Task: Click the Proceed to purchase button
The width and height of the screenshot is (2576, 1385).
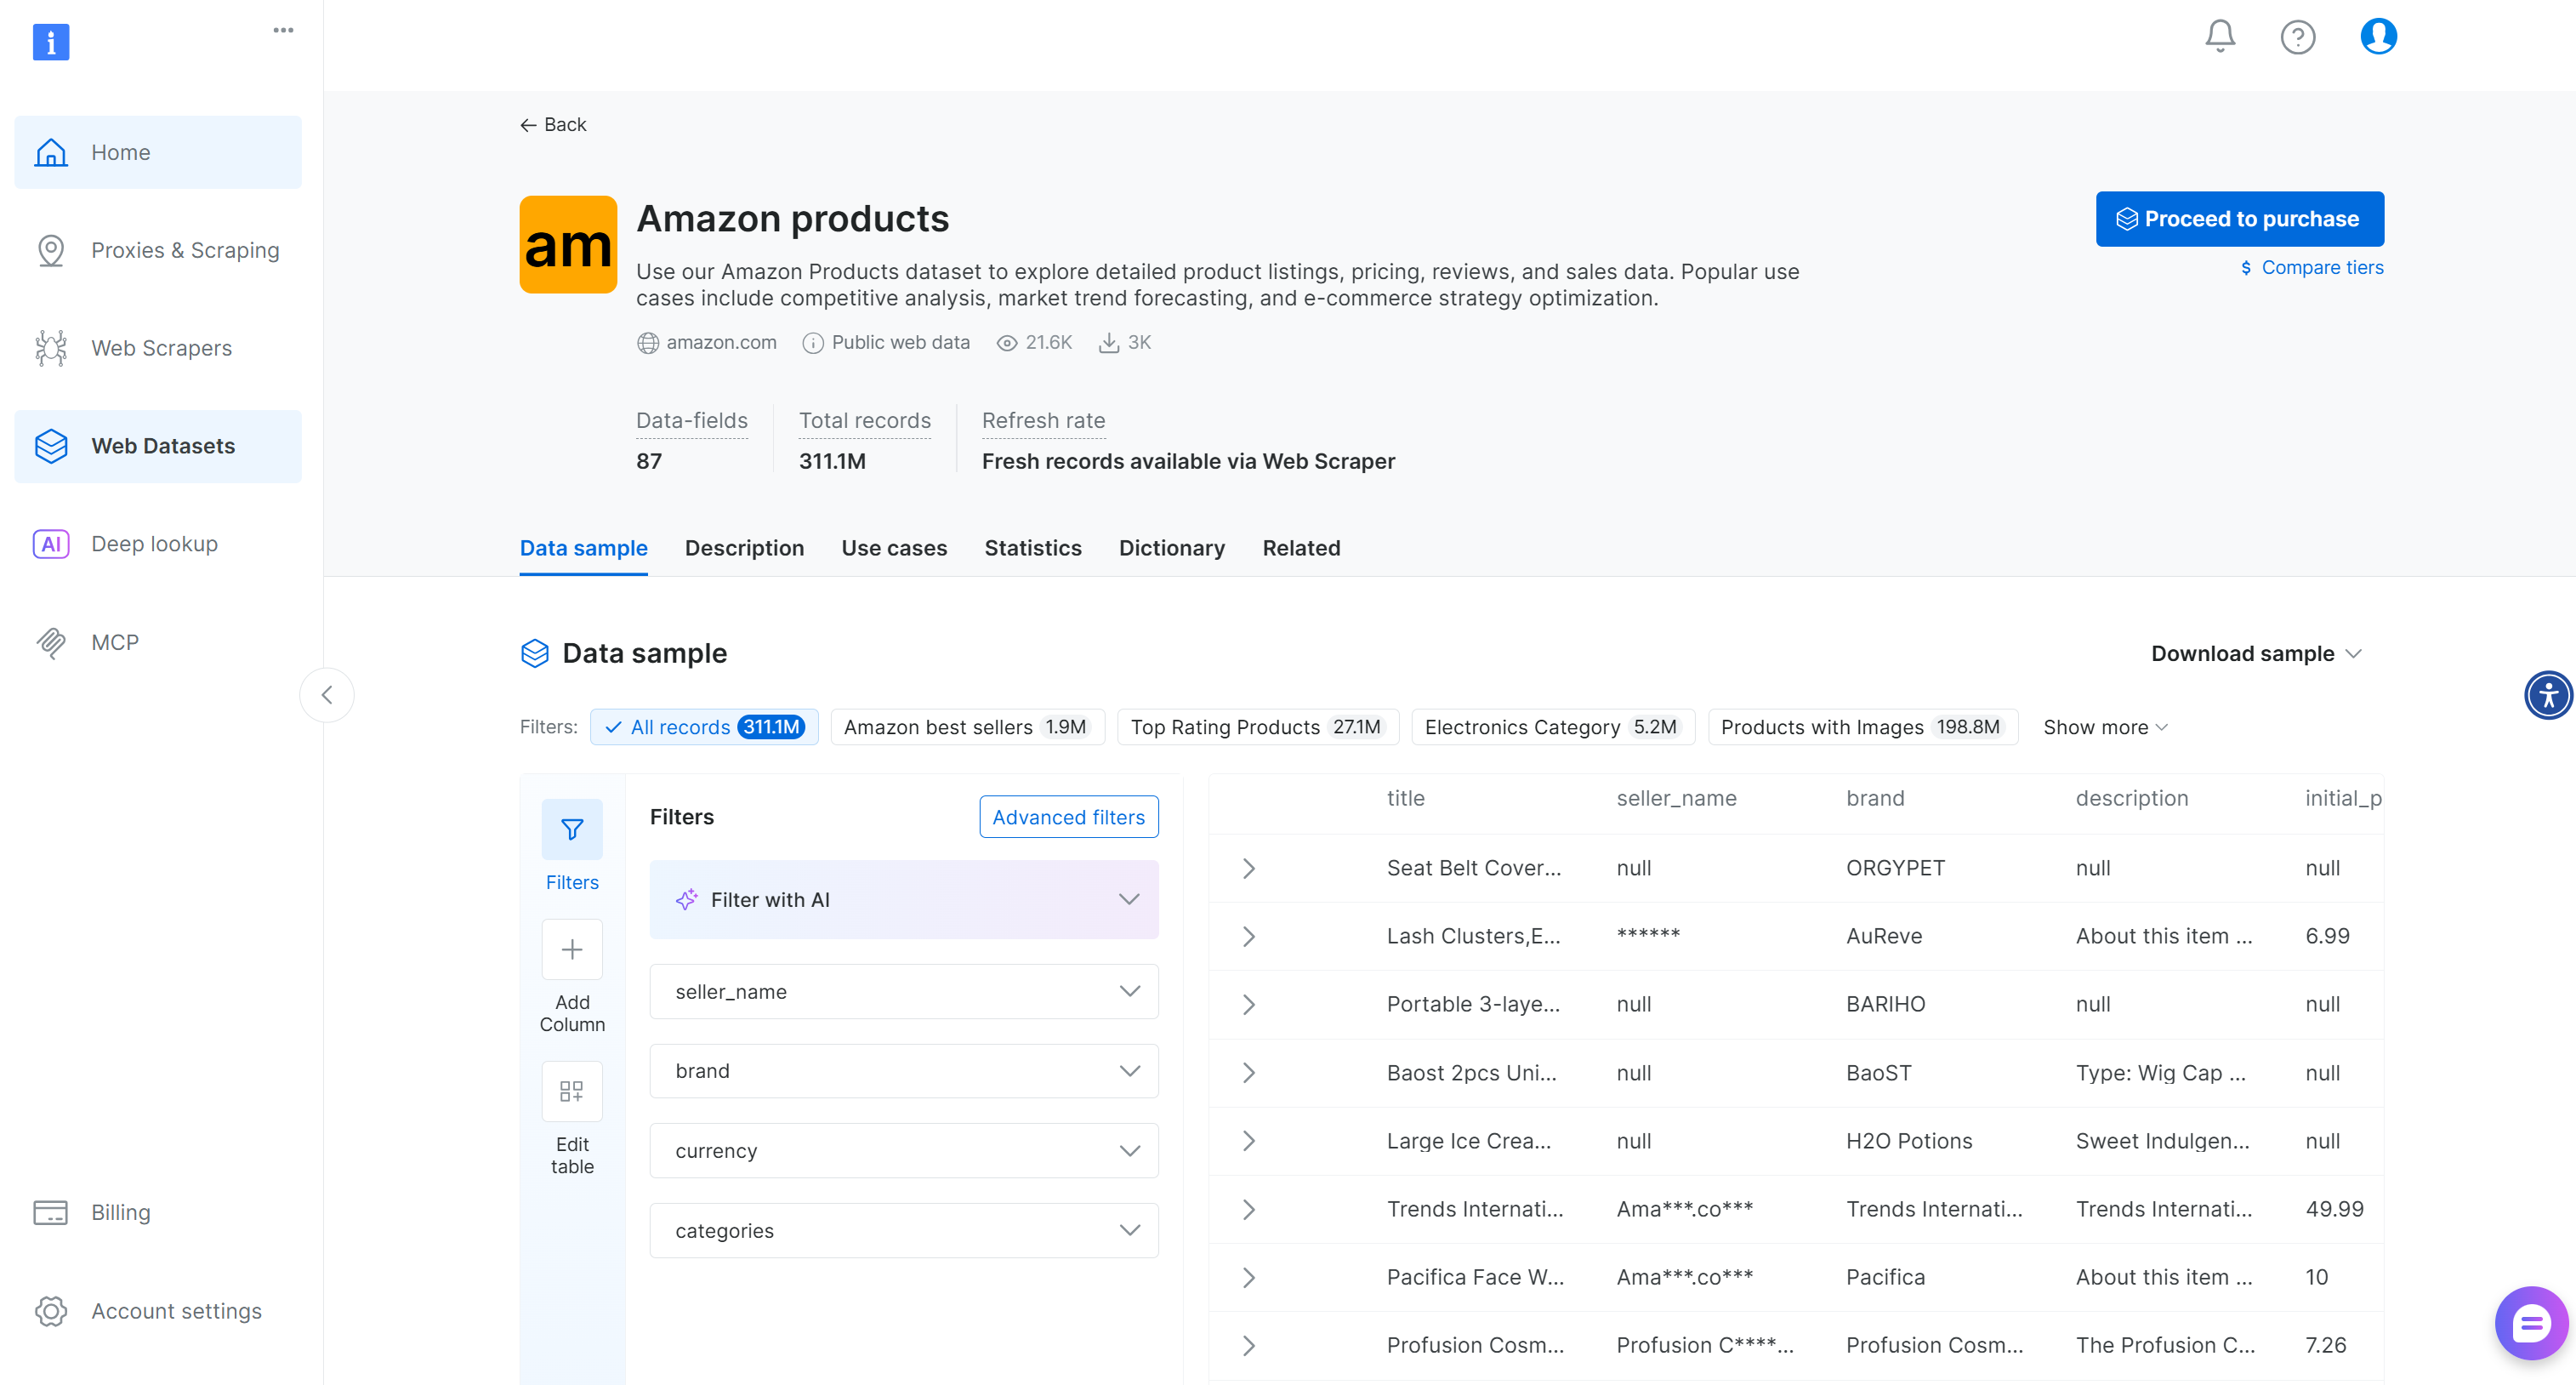Action: click(x=2239, y=218)
